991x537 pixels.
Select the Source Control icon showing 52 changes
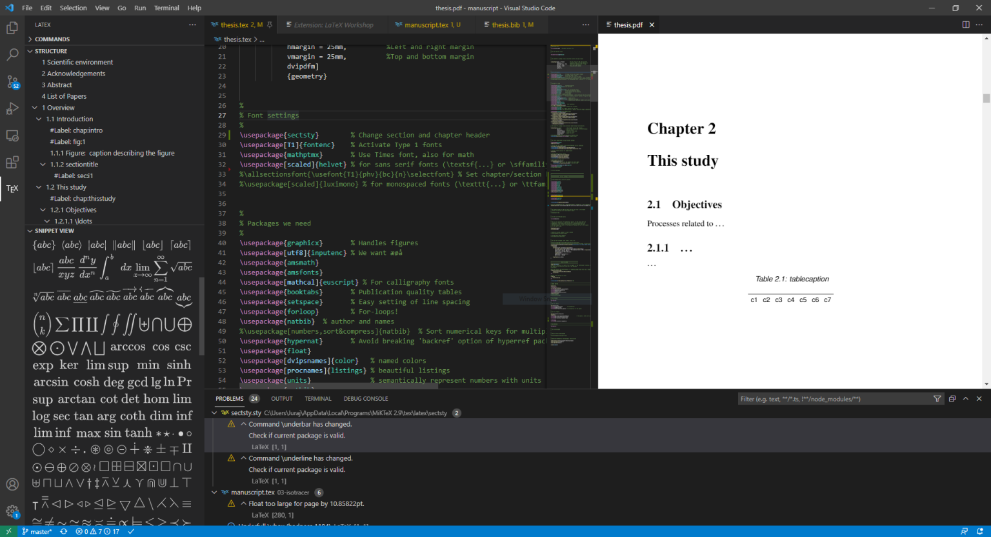coord(12,82)
